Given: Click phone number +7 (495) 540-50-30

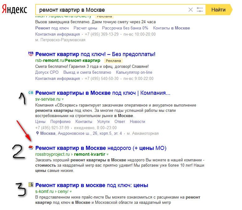Looking at the screenshot, I should (x=102, y=78).
